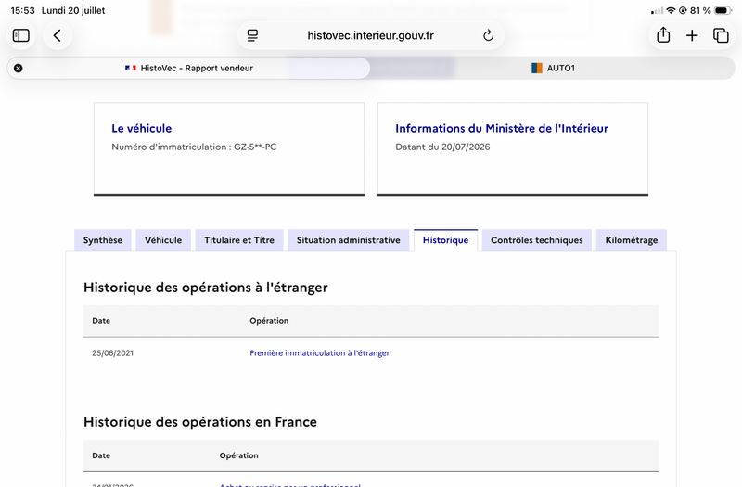This screenshot has height=487, width=742.
Task: Open the Titulaire et Titre tab
Action: point(239,240)
